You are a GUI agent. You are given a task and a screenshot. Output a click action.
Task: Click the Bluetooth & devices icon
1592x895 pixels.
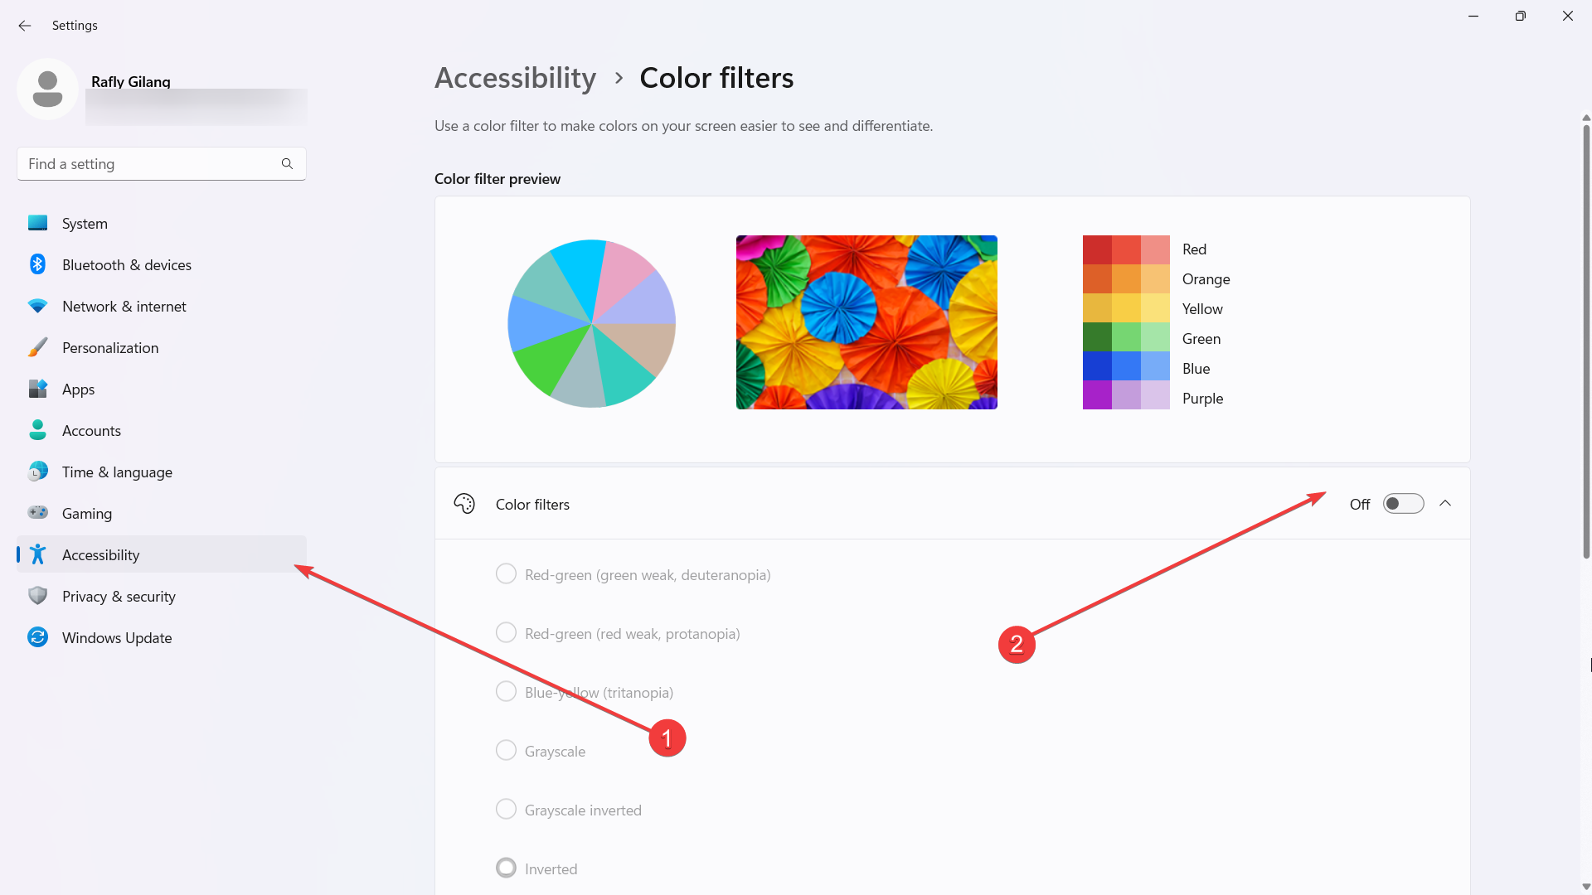coord(38,264)
